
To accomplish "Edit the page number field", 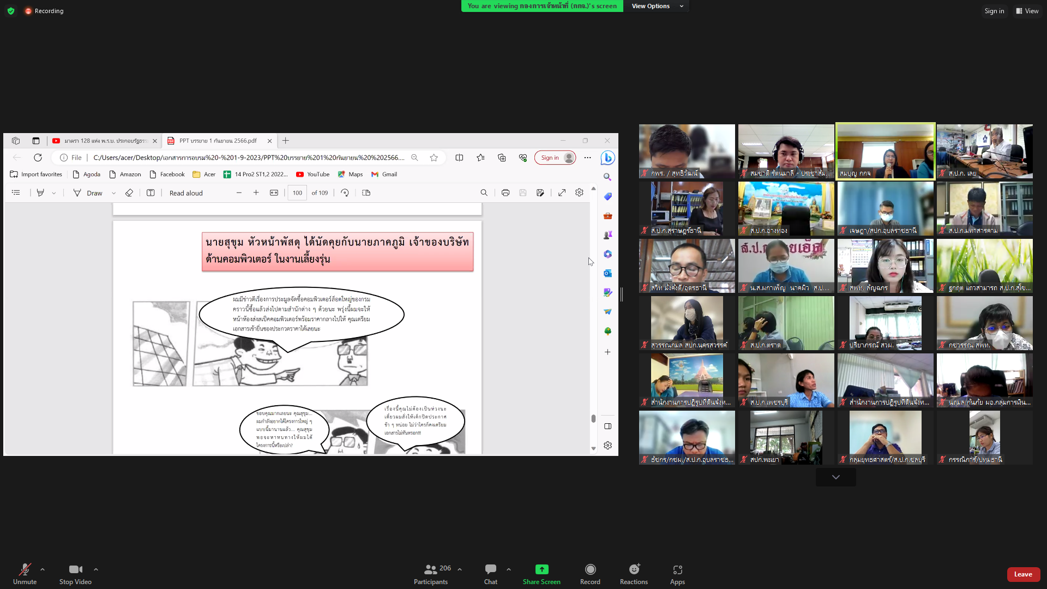I will click(x=297, y=193).
